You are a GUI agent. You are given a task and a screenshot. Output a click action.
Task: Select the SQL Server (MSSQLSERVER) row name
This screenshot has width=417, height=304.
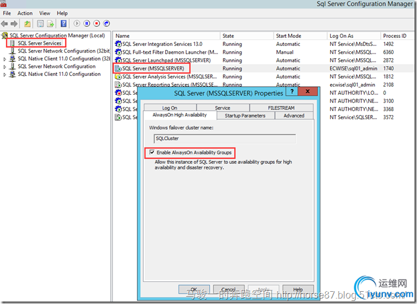click(x=153, y=69)
